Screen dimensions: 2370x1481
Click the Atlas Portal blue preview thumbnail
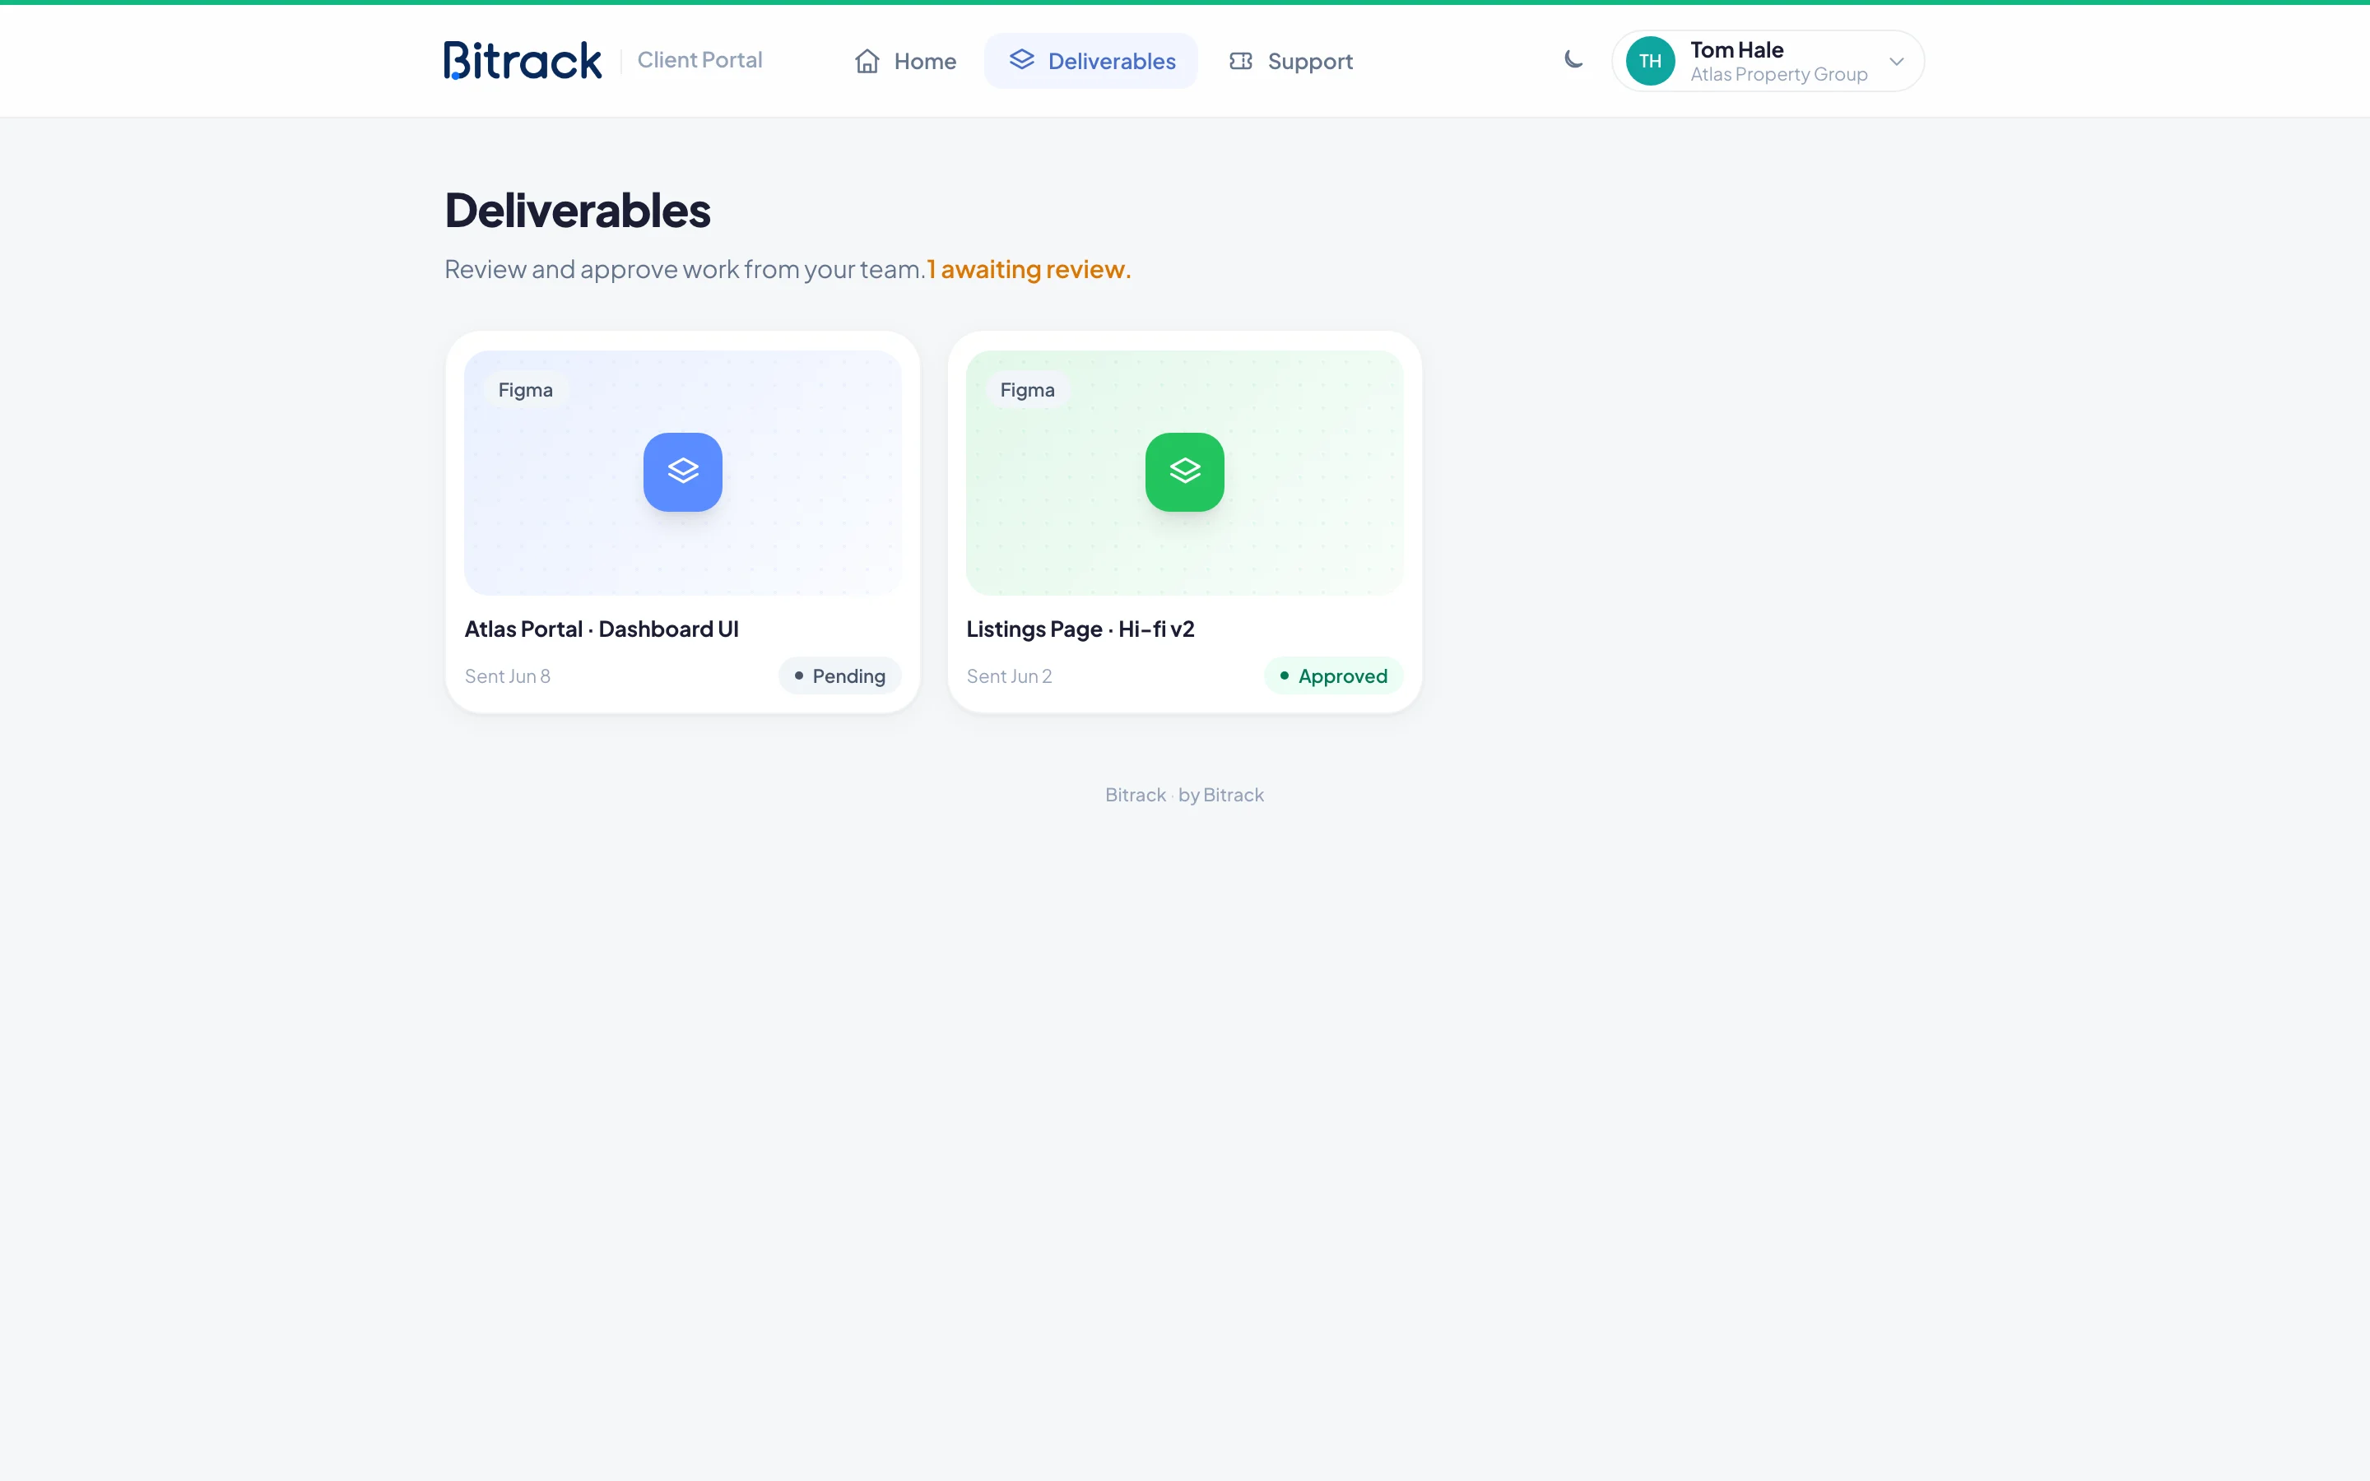(x=682, y=473)
